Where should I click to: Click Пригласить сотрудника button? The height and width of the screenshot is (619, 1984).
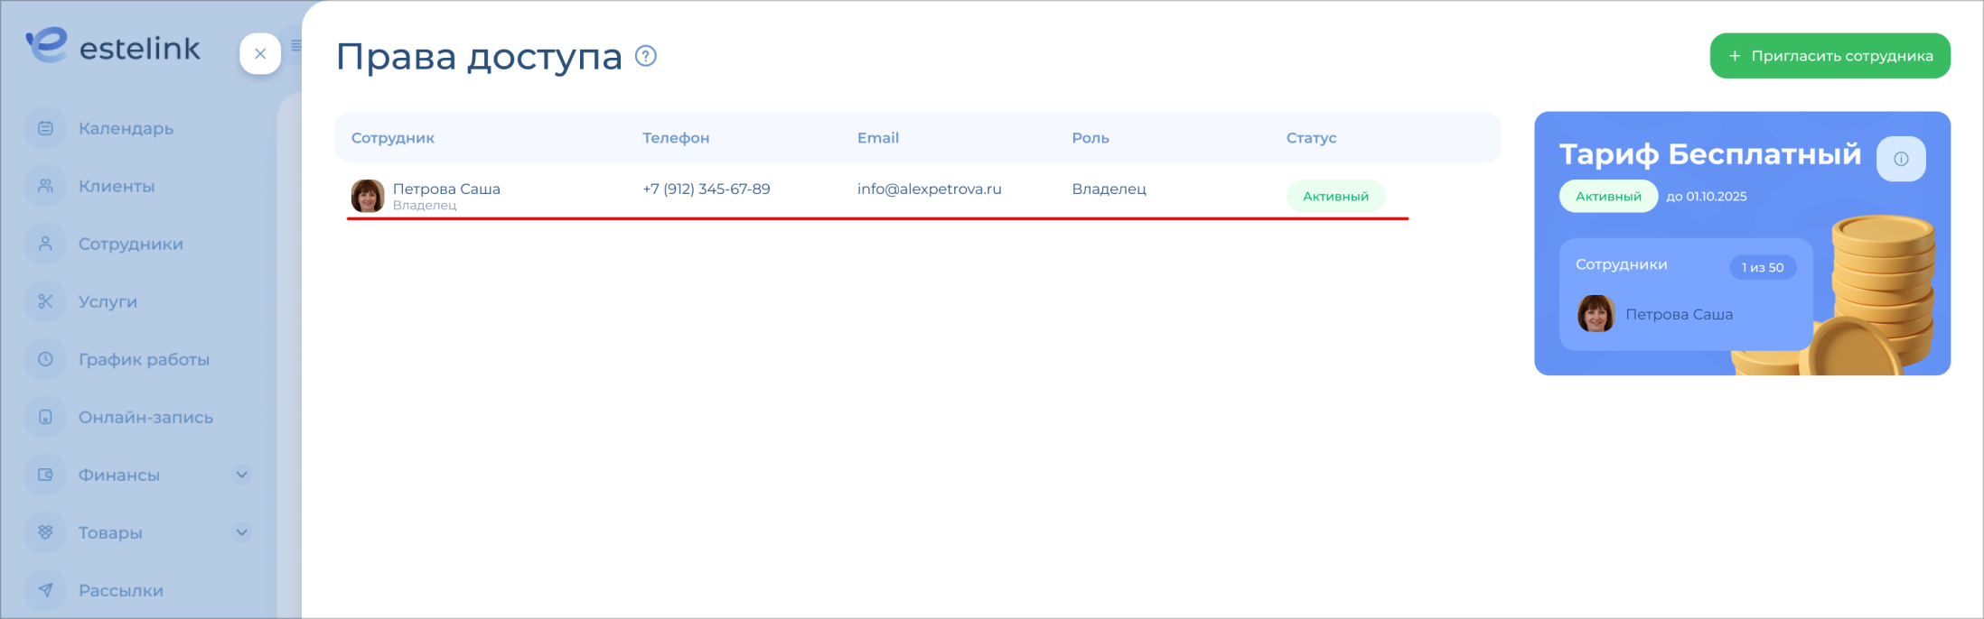pos(1830,56)
